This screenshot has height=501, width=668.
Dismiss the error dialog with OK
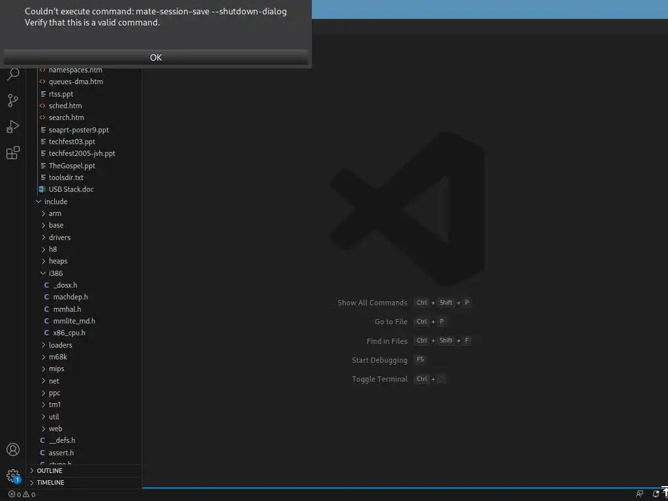pos(156,57)
